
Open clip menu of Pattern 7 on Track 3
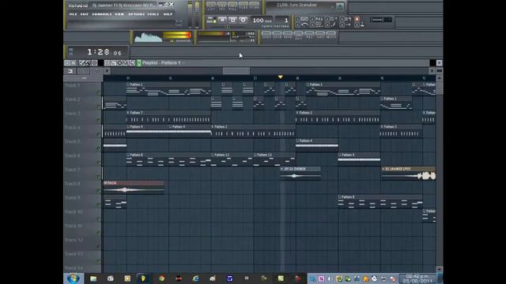128,113
